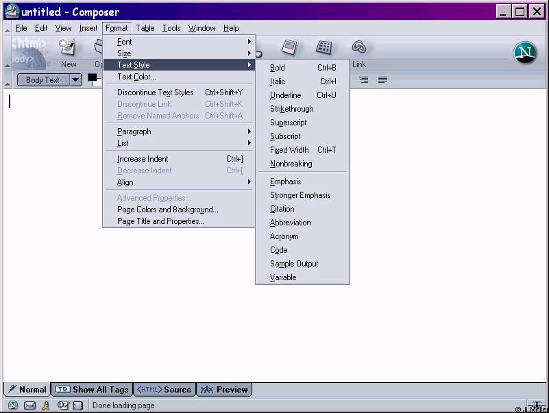The image size is (549, 413).
Task: Open Mail from the status bar envelope icon
Action: [29, 405]
